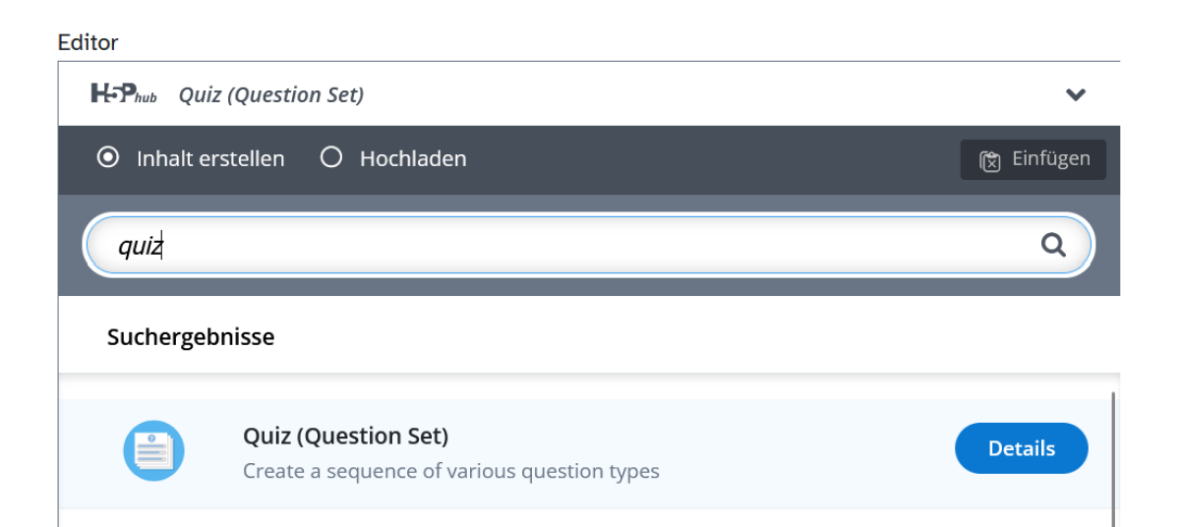Select the "Hochladen" radio button
The height and width of the screenshot is (527, 1180).
pos(331,157)
